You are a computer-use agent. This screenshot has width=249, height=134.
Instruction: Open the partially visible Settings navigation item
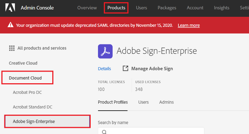click(244, 8)
